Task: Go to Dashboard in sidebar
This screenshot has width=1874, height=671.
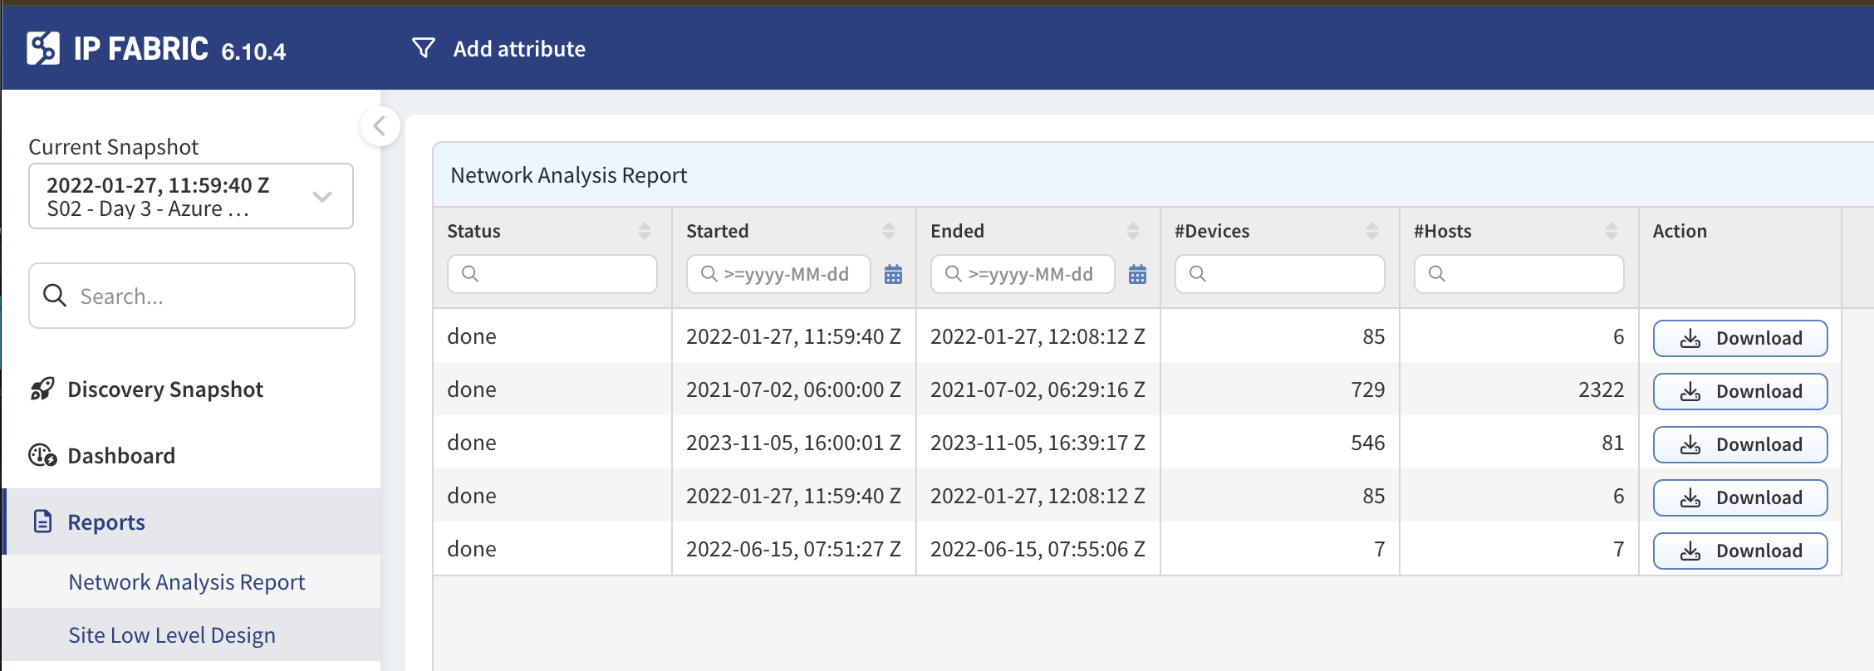Action: coord(121,456)
